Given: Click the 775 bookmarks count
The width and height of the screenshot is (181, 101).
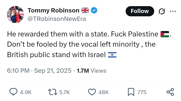Looking at the screenshot, I should [142, 92].
